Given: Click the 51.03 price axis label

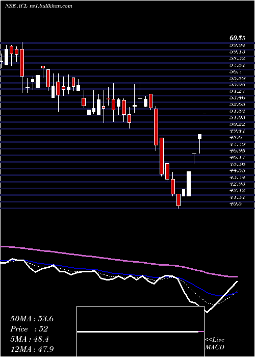Looking at the screenshot, I should (237, 118).
